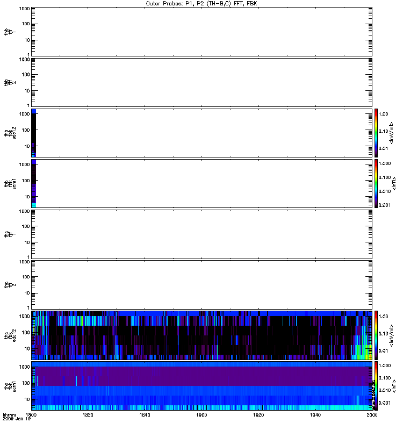Click the '1820' time axis label
The height and width of the screenshot is (430, 403).
tap(88, 414)
